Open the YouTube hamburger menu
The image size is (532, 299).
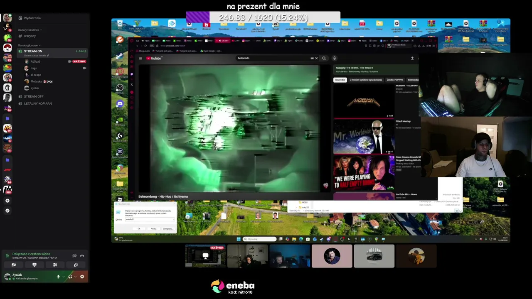click(140, 58)
